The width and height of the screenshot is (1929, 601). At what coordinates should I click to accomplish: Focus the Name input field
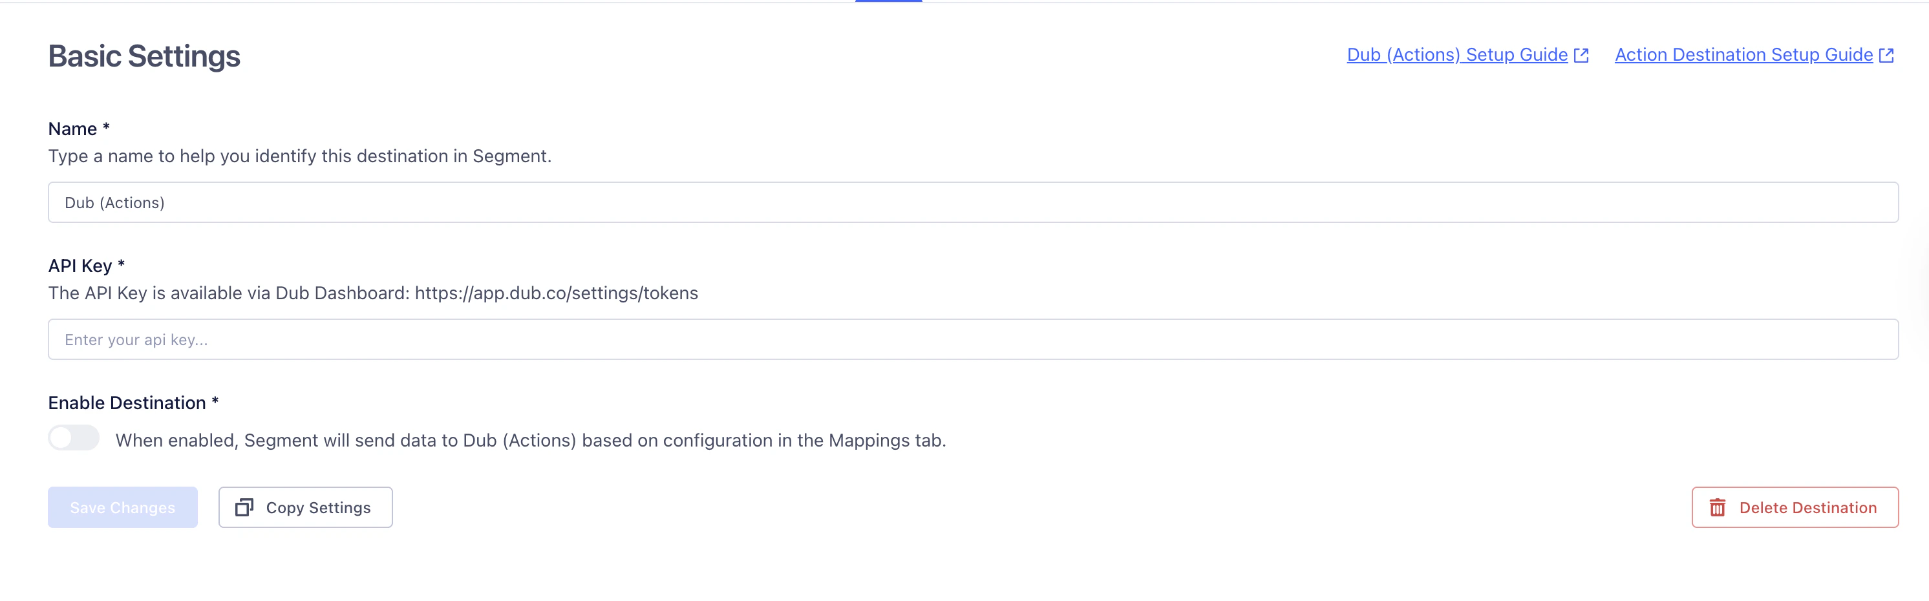click(973, 202)
